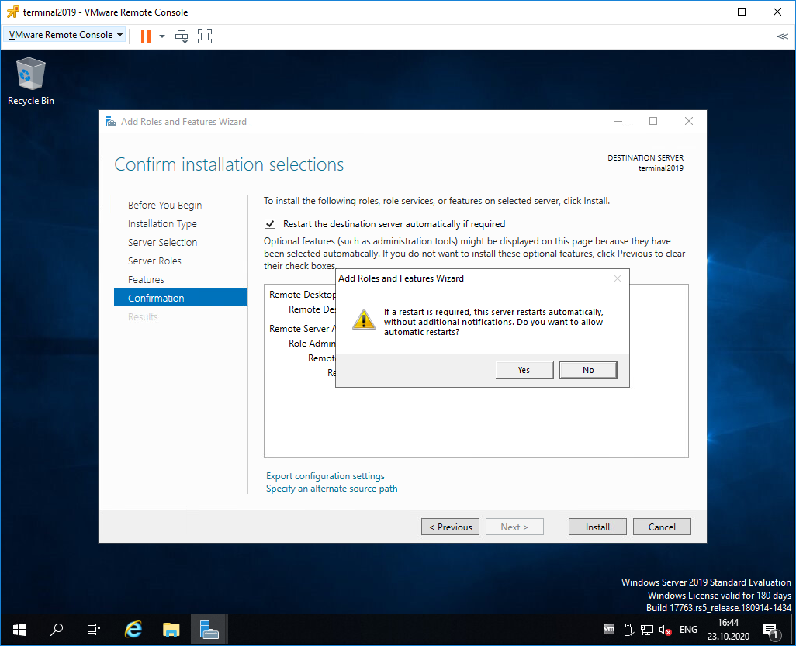This screenshot has width=796, height=646.
Task: Go to the Server Roles step
Action: tap(154, 261)
